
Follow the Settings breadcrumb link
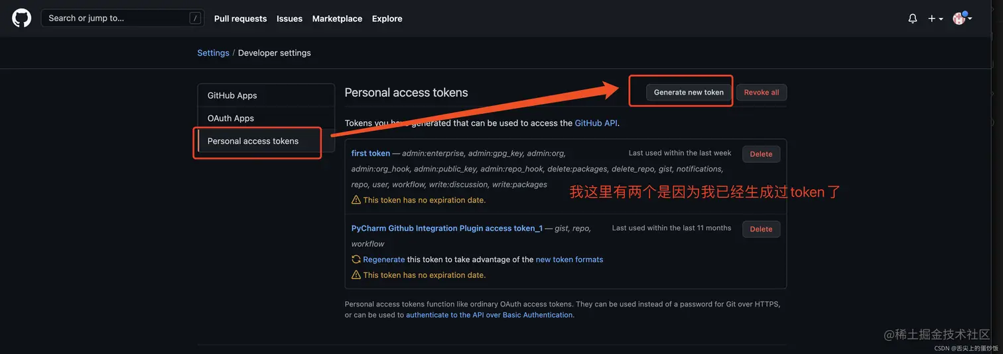(x=213, y=53)
